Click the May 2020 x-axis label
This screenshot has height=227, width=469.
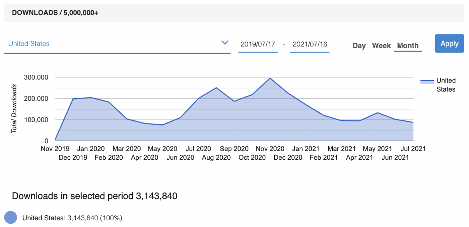pos(162,149)
